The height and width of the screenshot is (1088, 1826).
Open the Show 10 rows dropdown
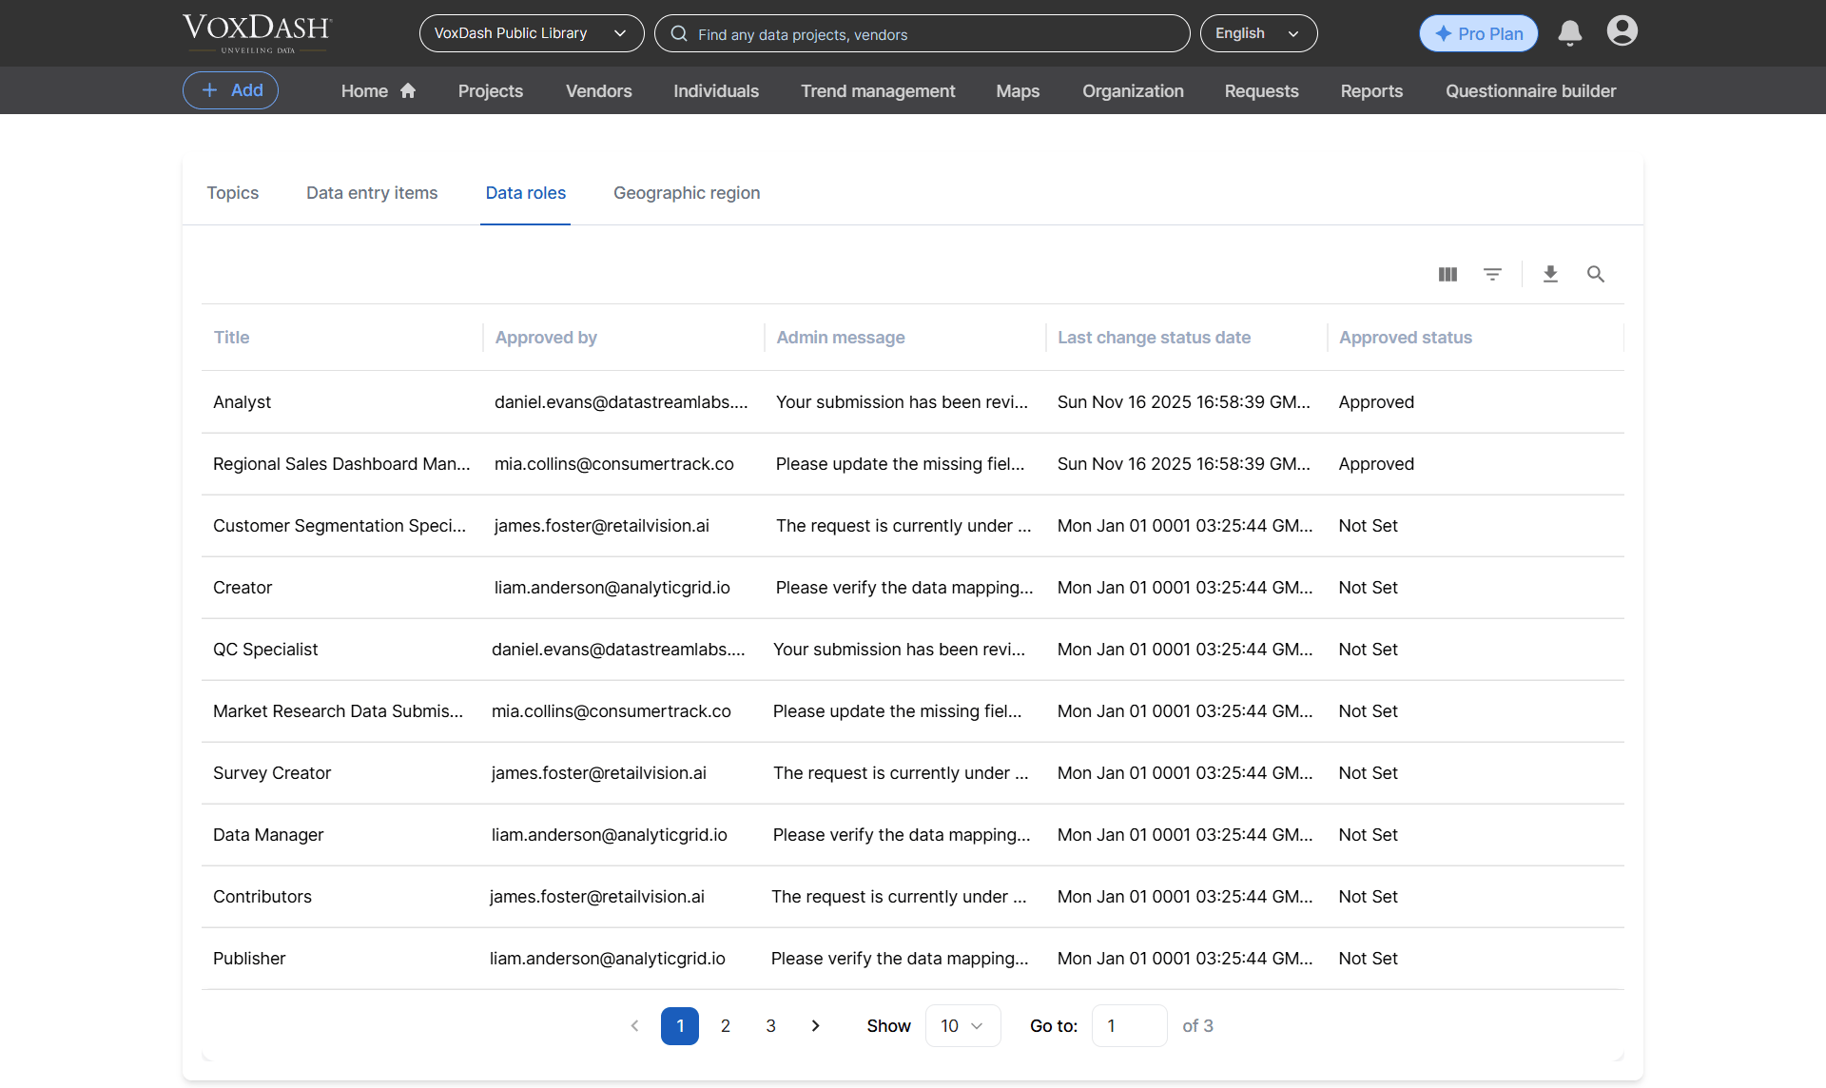962,1026
